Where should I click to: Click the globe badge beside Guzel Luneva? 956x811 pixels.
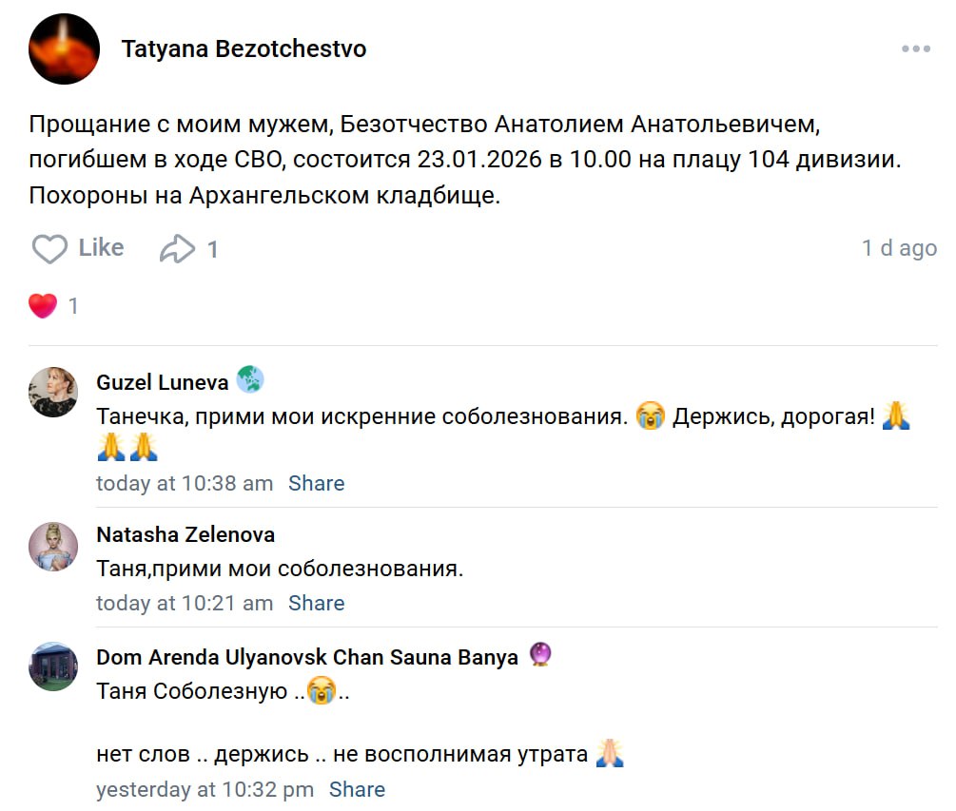point(250,380)
